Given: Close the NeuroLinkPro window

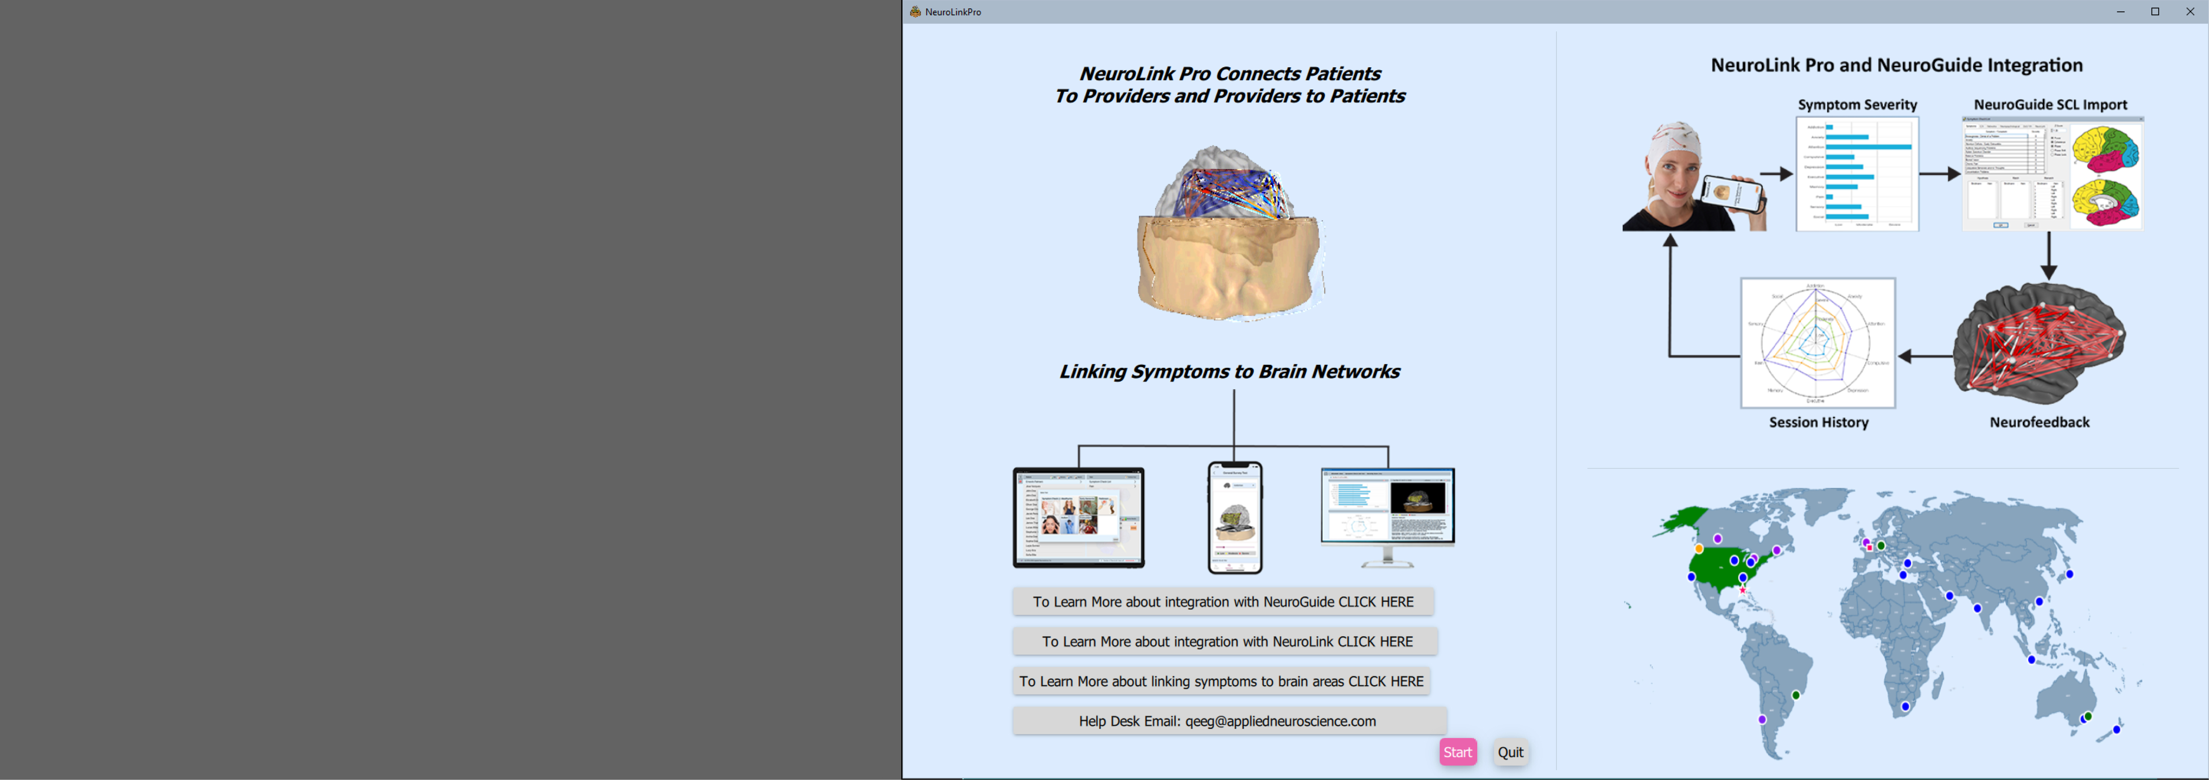Looking at the screenshot, I should [2190, 12].
